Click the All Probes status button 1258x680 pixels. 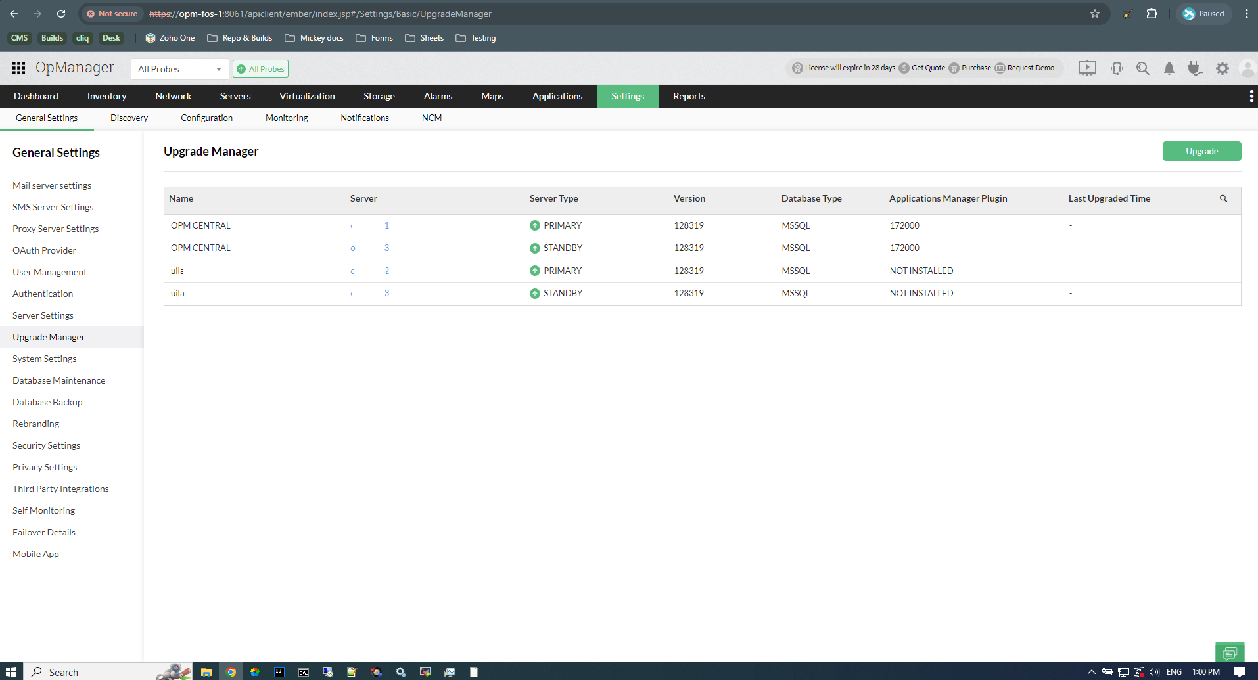tap(260, 69)
